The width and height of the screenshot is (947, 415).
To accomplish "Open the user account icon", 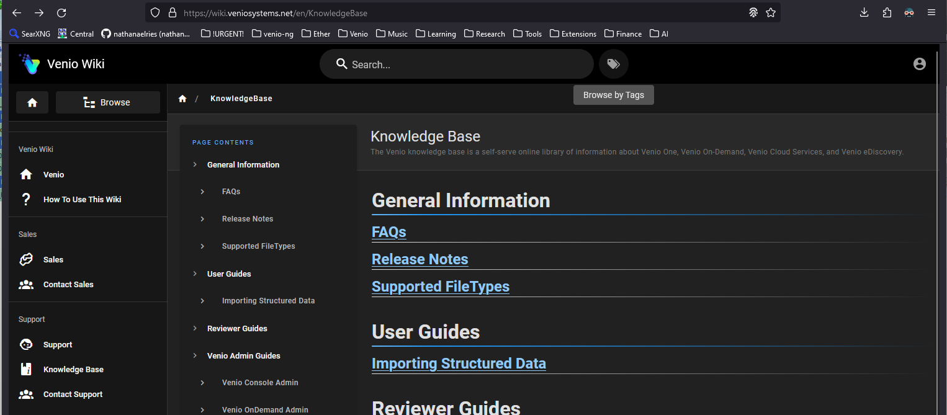I will (x=920, y=64).
